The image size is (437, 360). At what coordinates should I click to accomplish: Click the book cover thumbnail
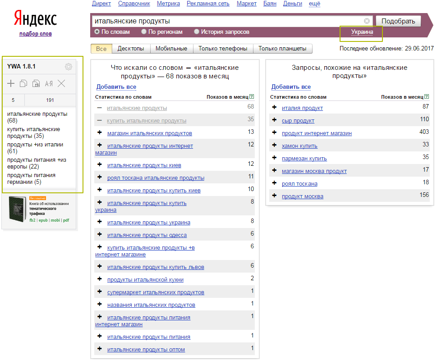(17, 209)
